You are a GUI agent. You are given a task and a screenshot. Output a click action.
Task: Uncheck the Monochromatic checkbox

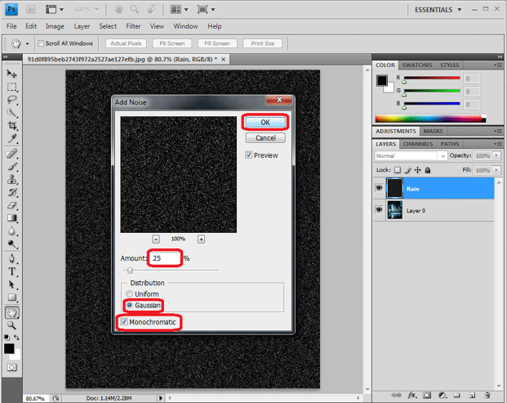pos(124,322)
